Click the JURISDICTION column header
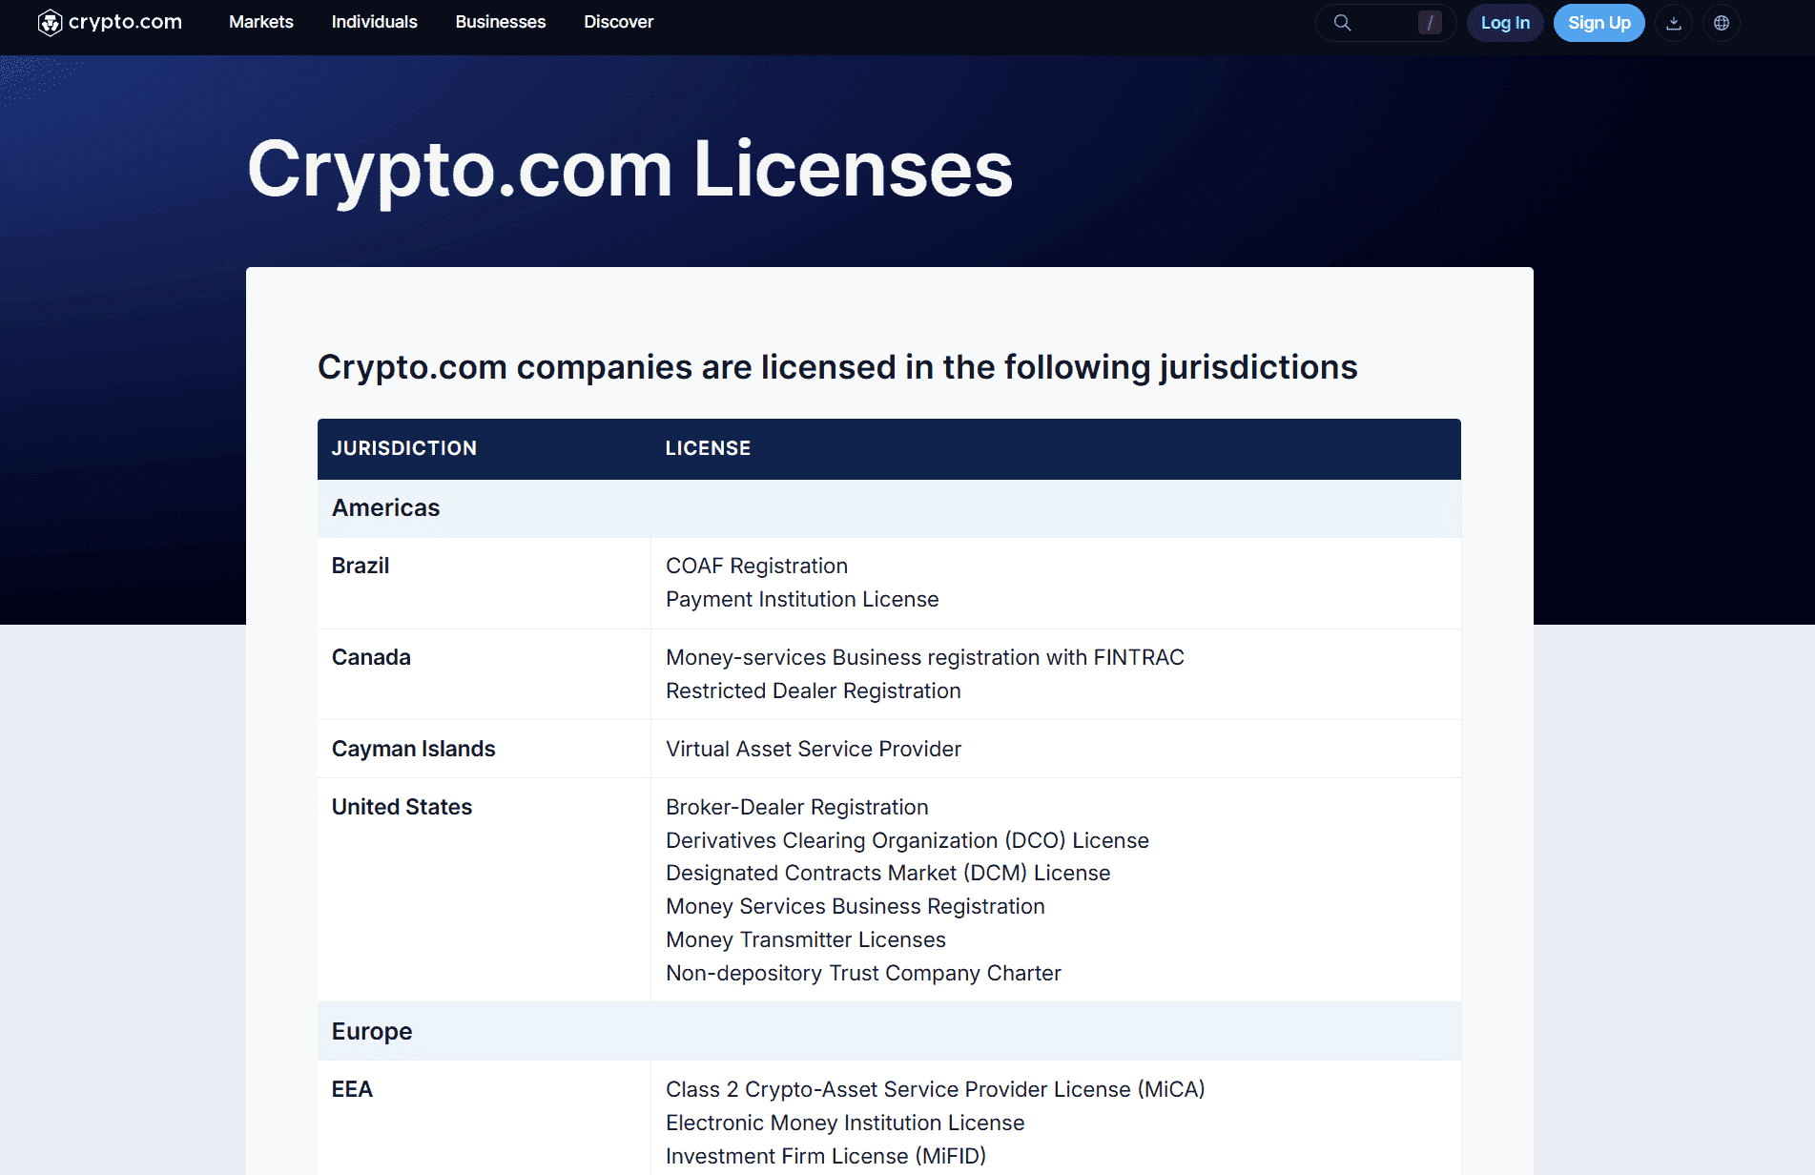Screen dimensions: 1815x1175 click(403, 448)
